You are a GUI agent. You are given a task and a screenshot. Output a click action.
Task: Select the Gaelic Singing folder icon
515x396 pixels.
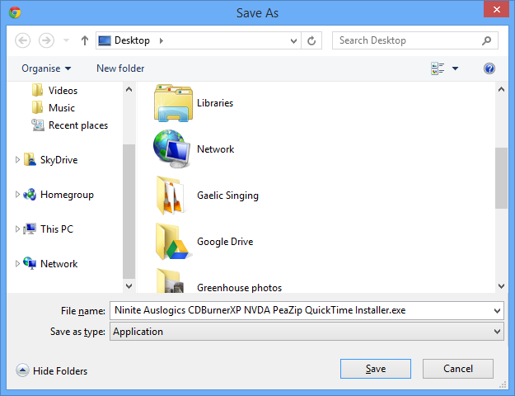(170, 196)
